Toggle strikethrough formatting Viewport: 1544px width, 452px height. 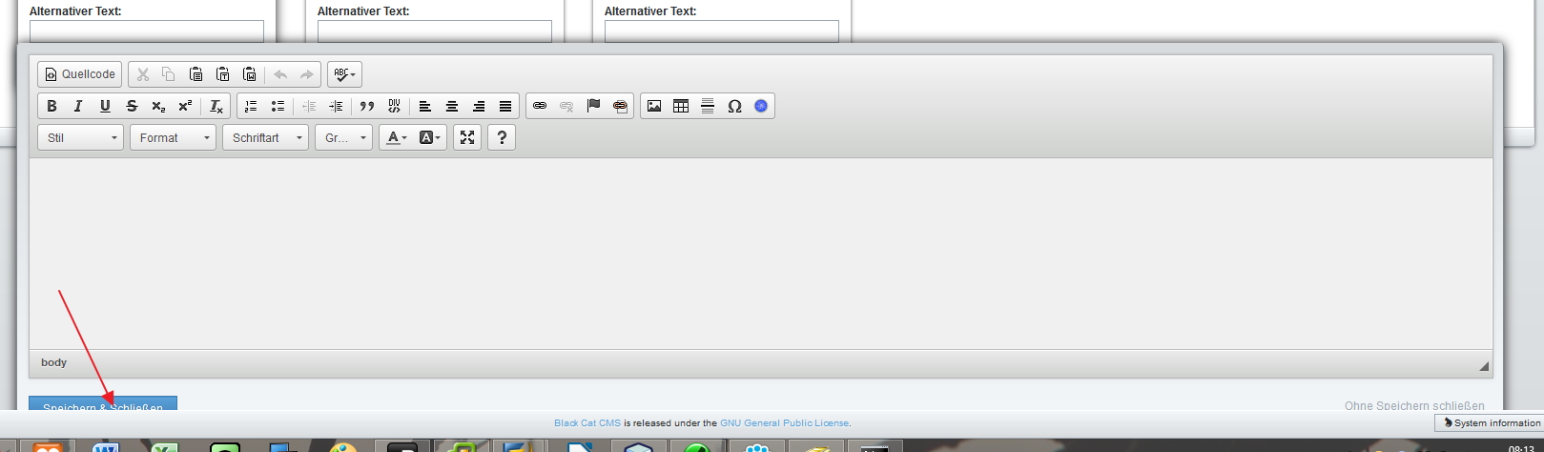(x=132, y=106)
